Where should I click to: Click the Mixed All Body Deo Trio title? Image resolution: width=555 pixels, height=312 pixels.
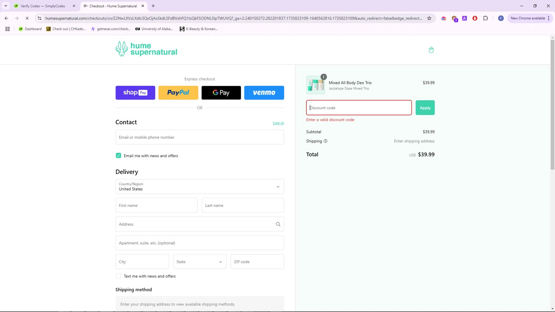pyautogui.click(x=350, y=83)
